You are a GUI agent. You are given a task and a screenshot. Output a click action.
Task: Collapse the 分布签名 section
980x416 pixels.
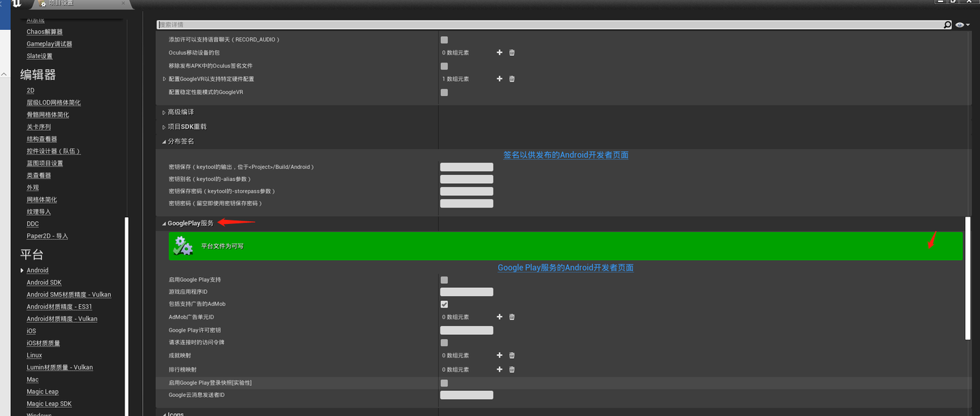(164, 142)
